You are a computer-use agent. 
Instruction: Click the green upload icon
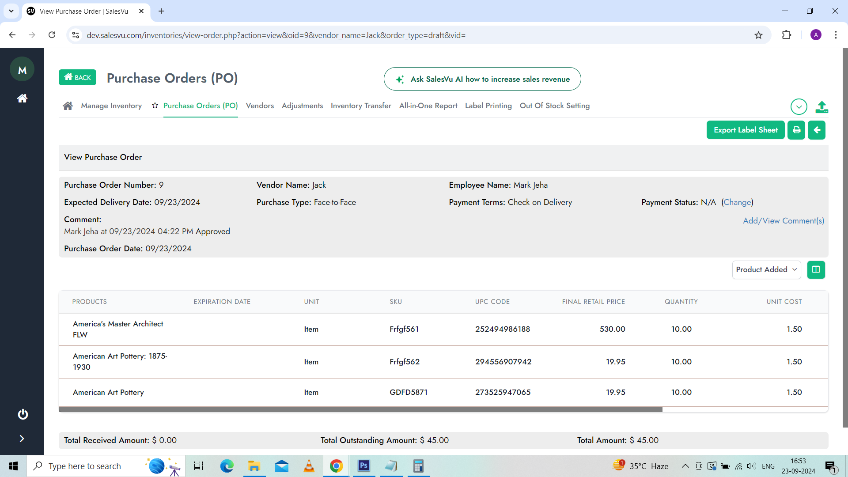[x=821, y=107]
